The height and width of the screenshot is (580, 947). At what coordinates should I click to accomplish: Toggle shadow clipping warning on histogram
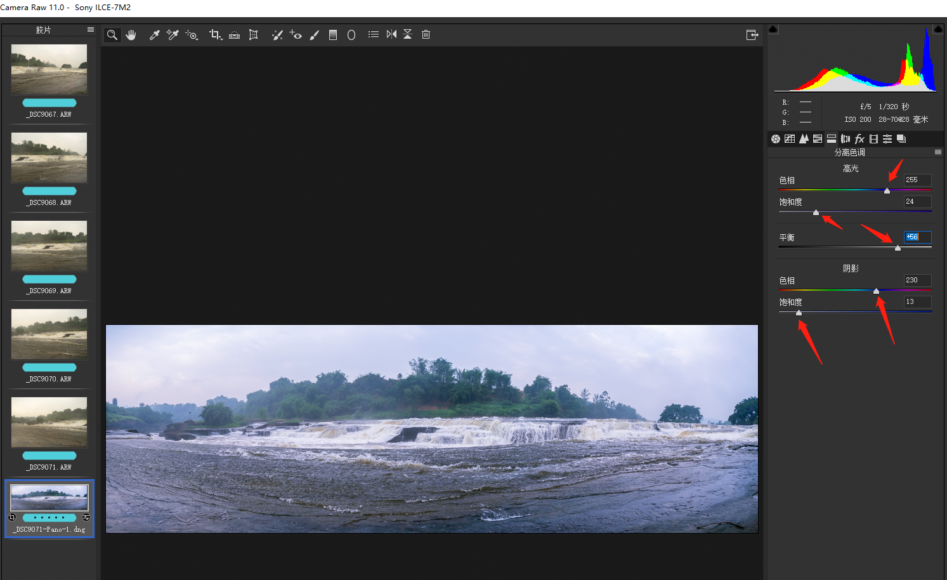[x=773, y=29]
